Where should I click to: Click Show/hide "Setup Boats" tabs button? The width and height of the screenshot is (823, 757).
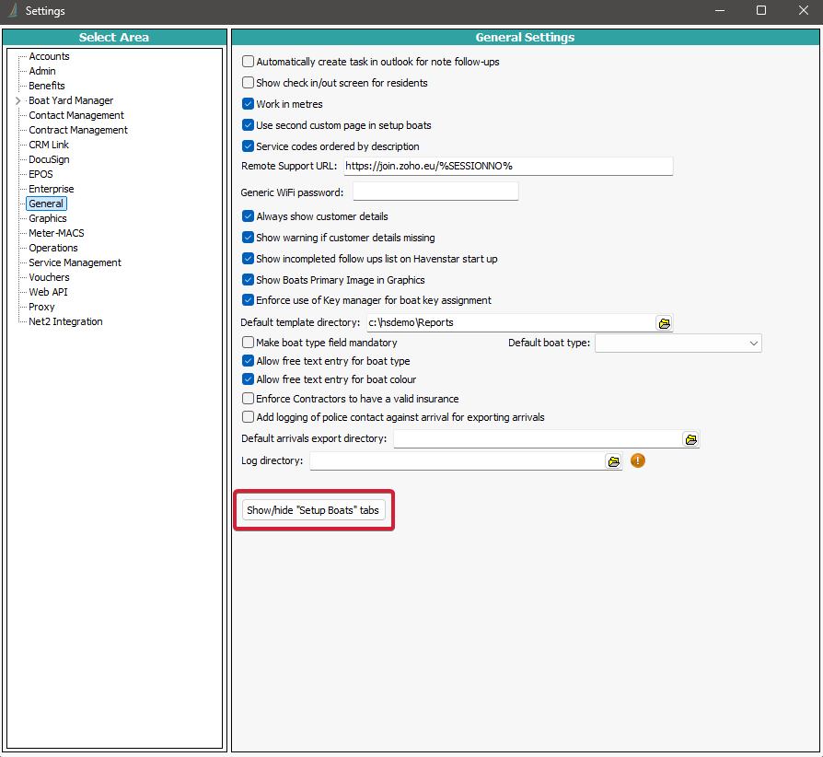313,510
